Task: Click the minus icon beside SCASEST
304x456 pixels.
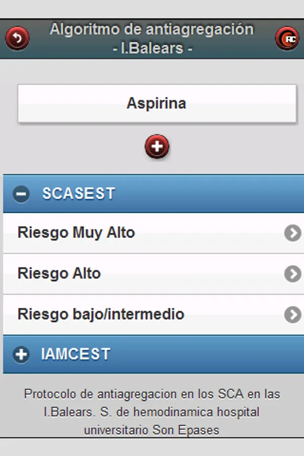Action: click(21, 194)
